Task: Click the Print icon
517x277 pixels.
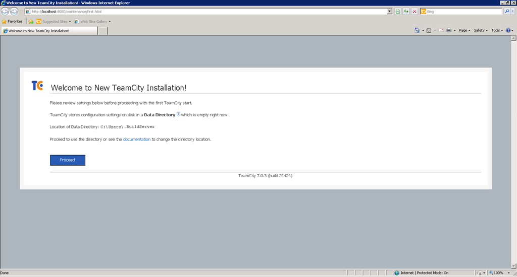Action: tap(449, 30)
